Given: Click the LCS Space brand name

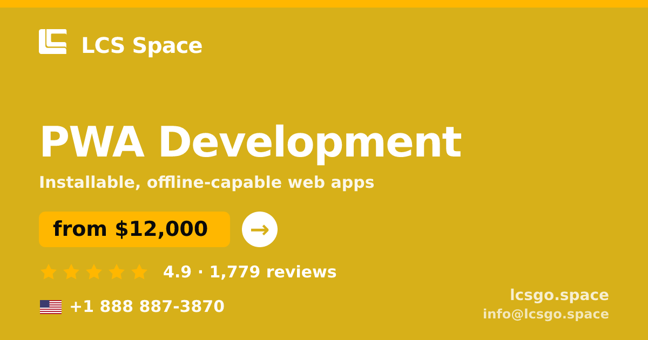Looking at the screenshot, I should (141, 46).
